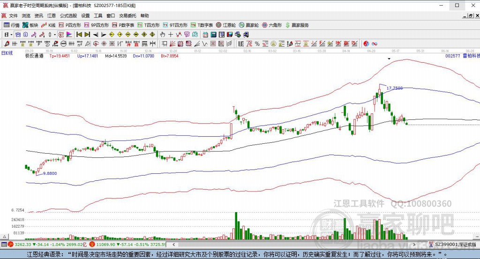Open the 帮助 menu
Viewport: 480px width, 259px height.
pyautogui.click(x=144, y=15)
